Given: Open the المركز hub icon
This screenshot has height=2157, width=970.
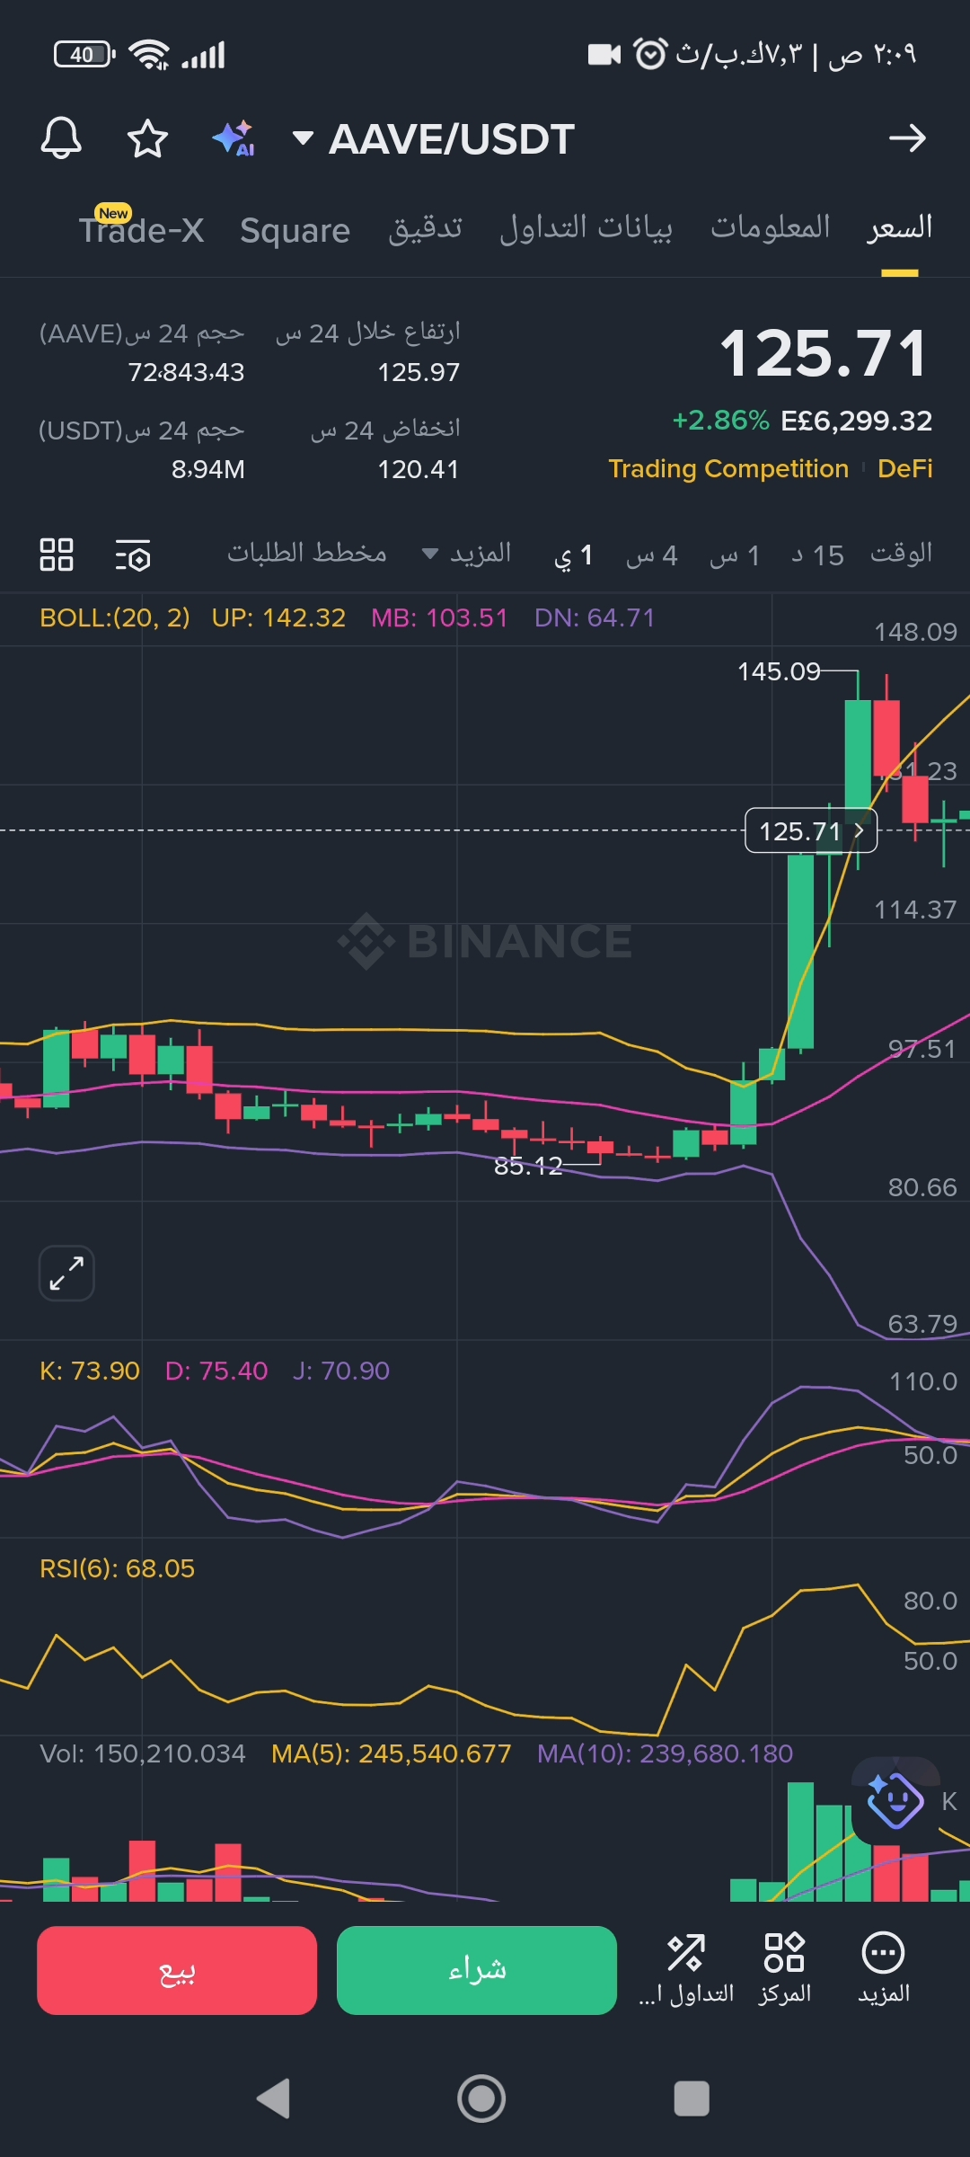Looking at the screenshot, I should (x=784, y=1968).
